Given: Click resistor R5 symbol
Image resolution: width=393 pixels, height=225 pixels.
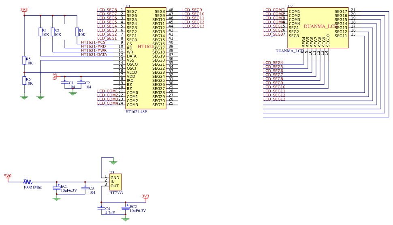Looking at the screenshot, I should tap(24, 60).
